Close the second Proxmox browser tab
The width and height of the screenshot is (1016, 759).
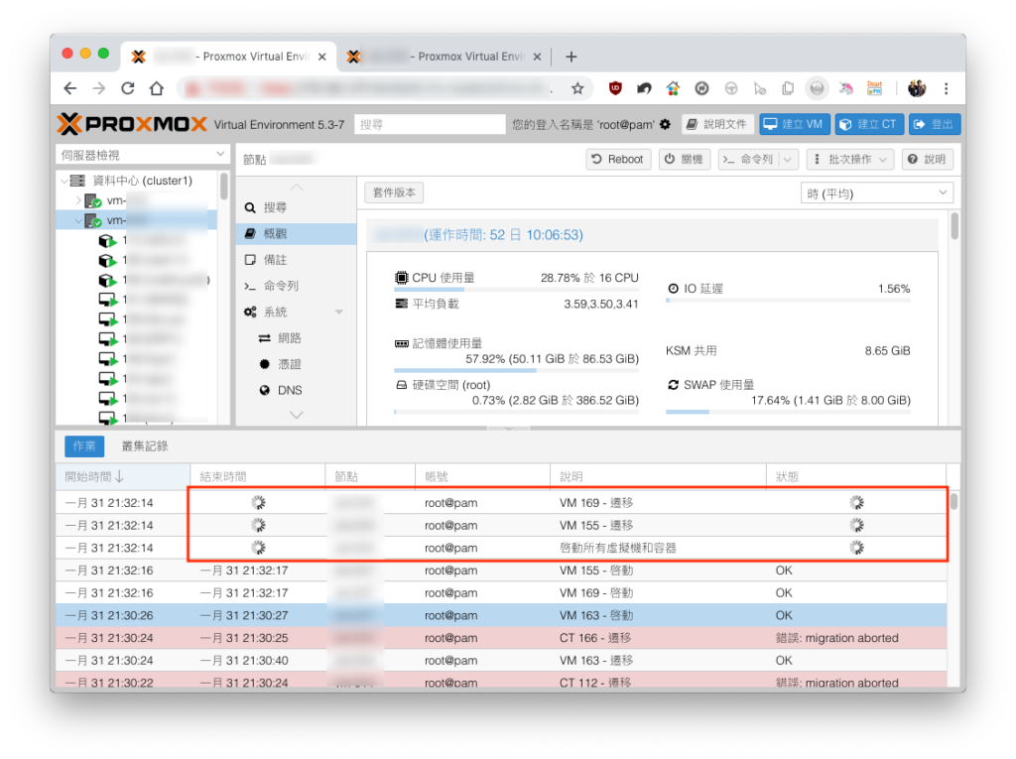pyautogui.click(x=537, y=57)
